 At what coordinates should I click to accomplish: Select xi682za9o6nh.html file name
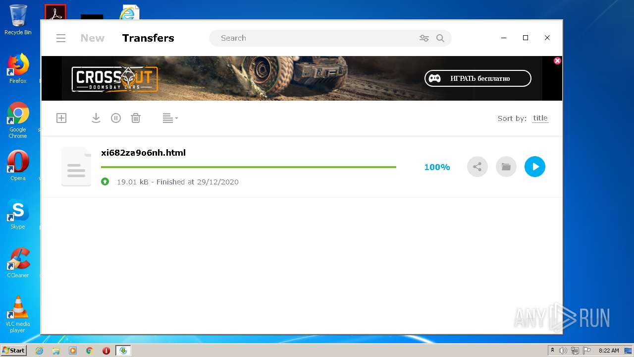coord(143,153)
